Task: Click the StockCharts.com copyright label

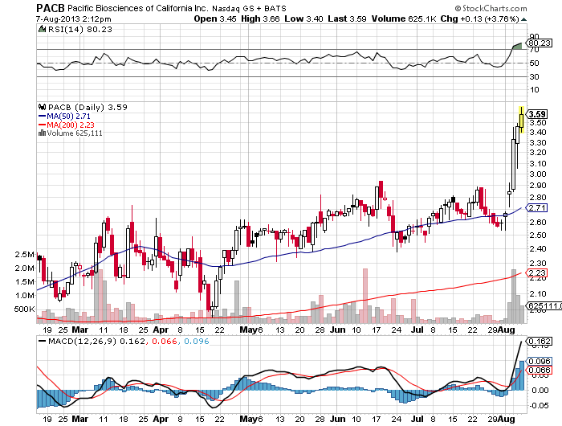Action: pos(491,8)
